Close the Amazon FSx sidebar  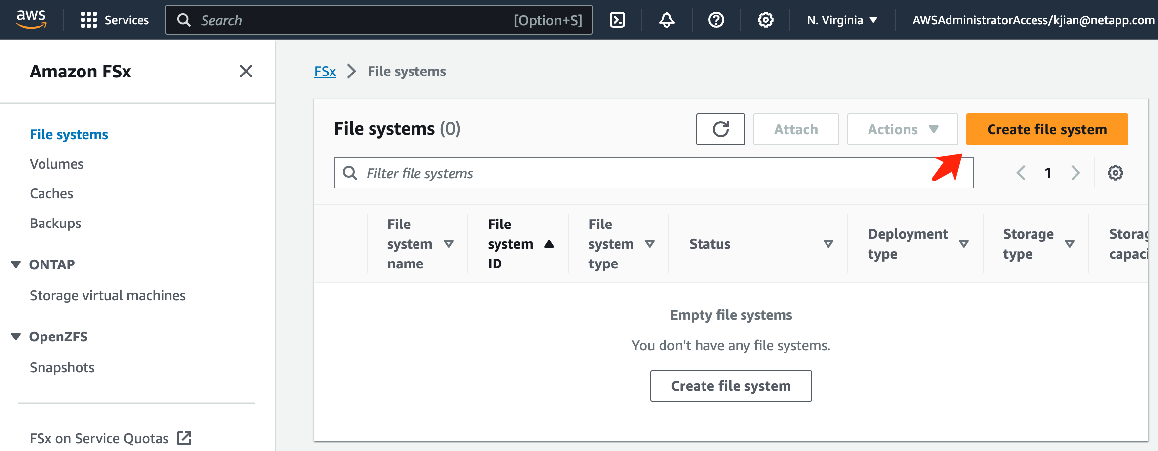246,71
